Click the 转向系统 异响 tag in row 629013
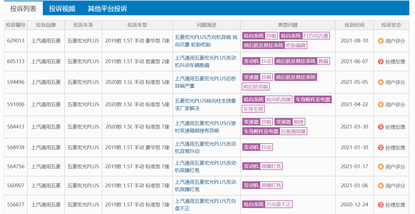 click(260, 36)
